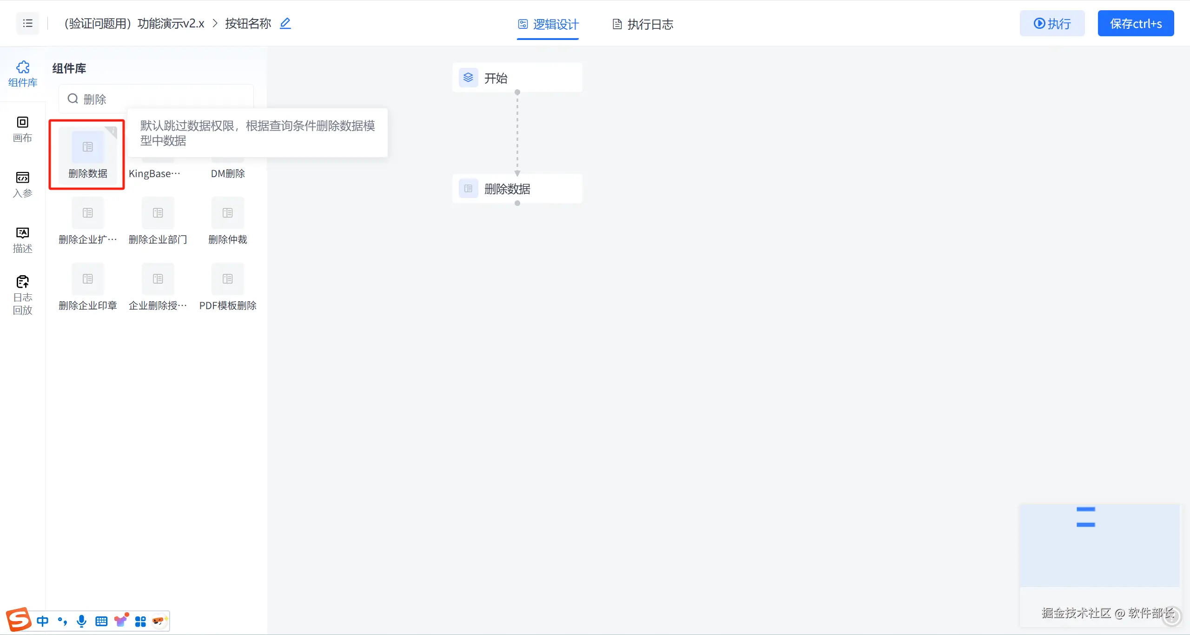Switch to the 逻辑设计 tab
Screen dimensions: 1190x635
pos(549,24)
